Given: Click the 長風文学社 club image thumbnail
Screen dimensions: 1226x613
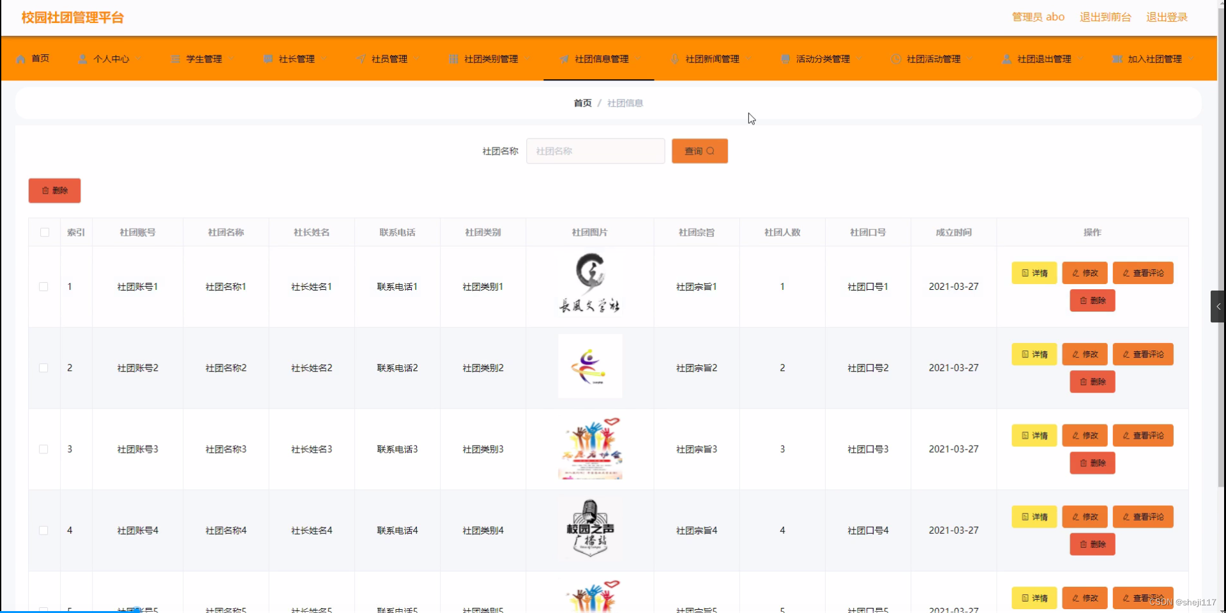Looking at the screenshot, I should tap(590, 284).
